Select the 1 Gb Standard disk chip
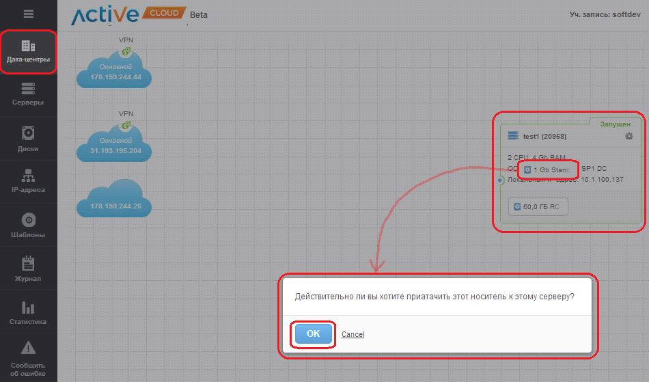The image size is (649, 382). pos(547,169)
